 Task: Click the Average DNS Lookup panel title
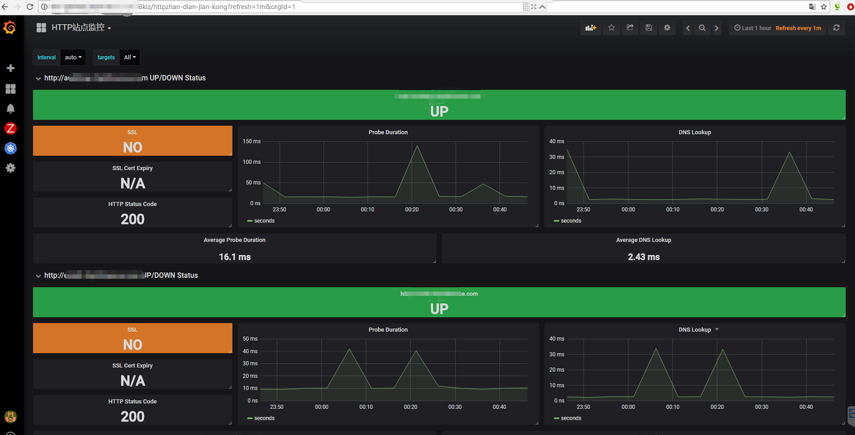coord(643,240)
